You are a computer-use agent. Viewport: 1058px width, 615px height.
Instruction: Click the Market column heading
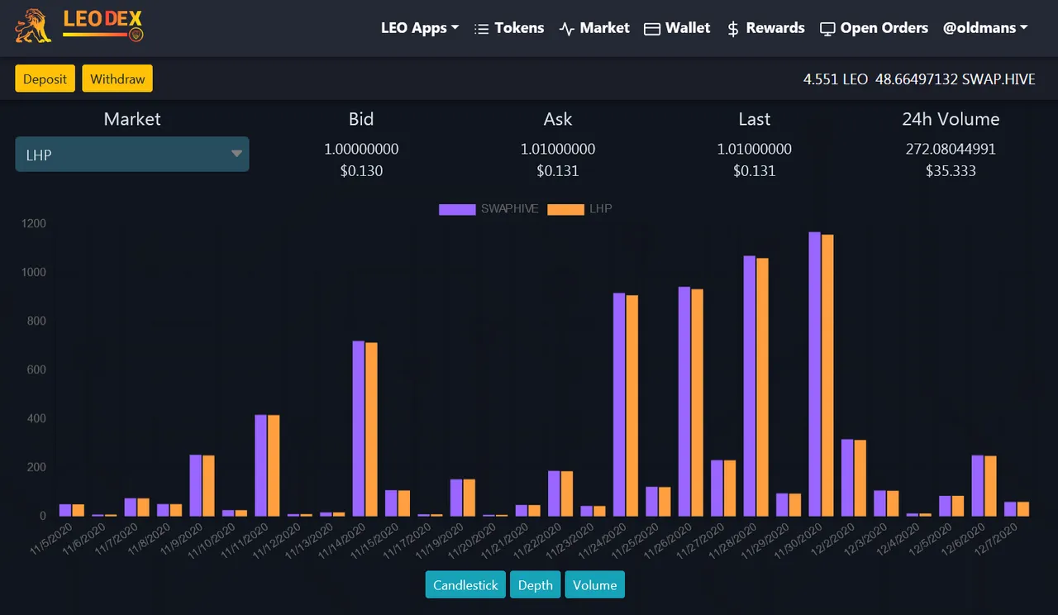click(x=132, y=119)
